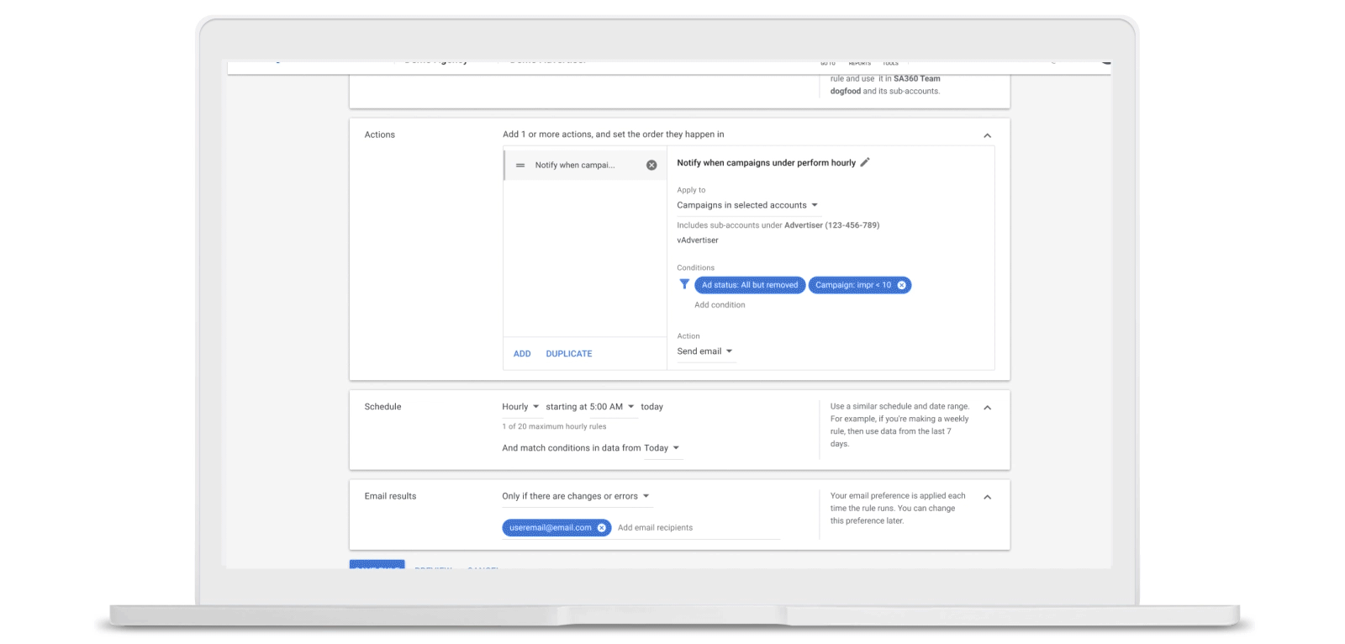Click the pencil icon to rename the action
This screenshot has height=644, width=1345.
pyautogui.click(x=865, y=162)
